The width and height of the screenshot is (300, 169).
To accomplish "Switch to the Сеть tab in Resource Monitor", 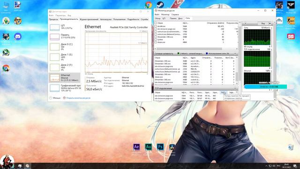I will (x=187, y=18).
